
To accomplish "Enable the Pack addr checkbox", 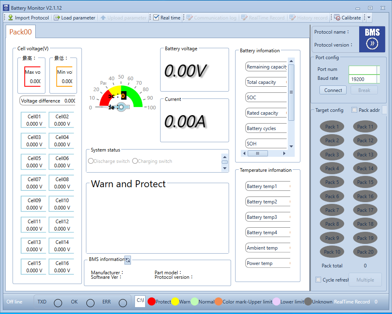I will pyautogui.click(x=354, y=110).
